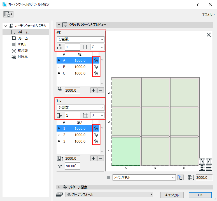Select column row C width 1000.0

(x=80, y=73)
